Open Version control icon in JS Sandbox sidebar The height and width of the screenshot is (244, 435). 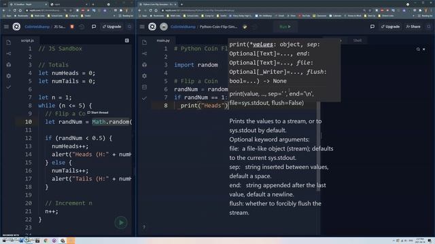9,54
